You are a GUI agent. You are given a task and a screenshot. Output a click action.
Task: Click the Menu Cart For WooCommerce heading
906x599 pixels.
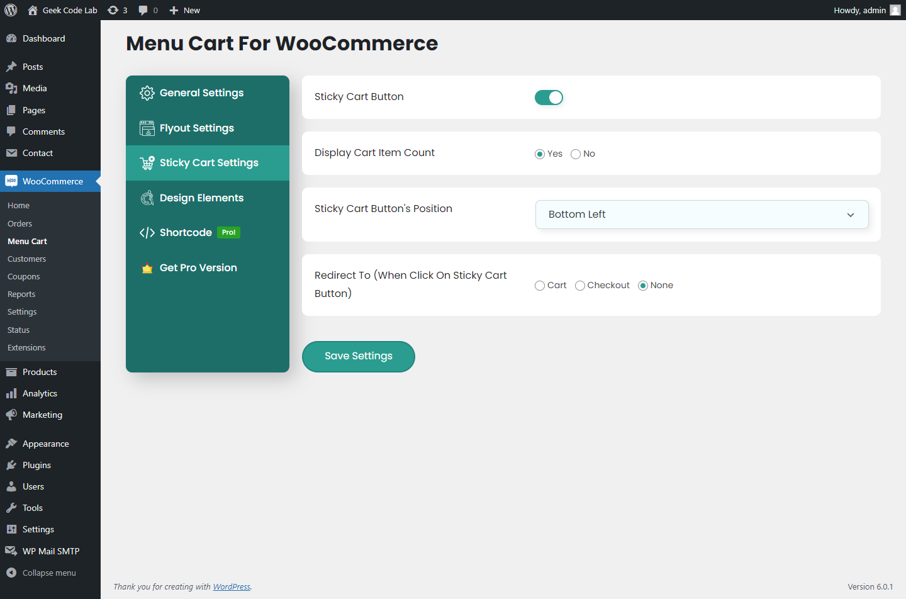(282, 43)
